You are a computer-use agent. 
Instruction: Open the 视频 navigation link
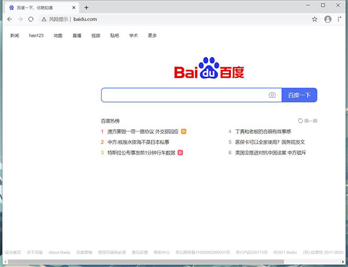(96, 35)
